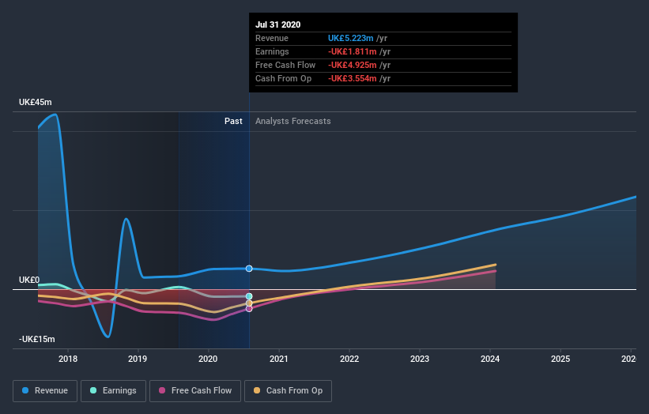The height and width of the screenshot is (414, 649).
Task: Click the 2022 x-axis label
Action: [x=349, y=359]
